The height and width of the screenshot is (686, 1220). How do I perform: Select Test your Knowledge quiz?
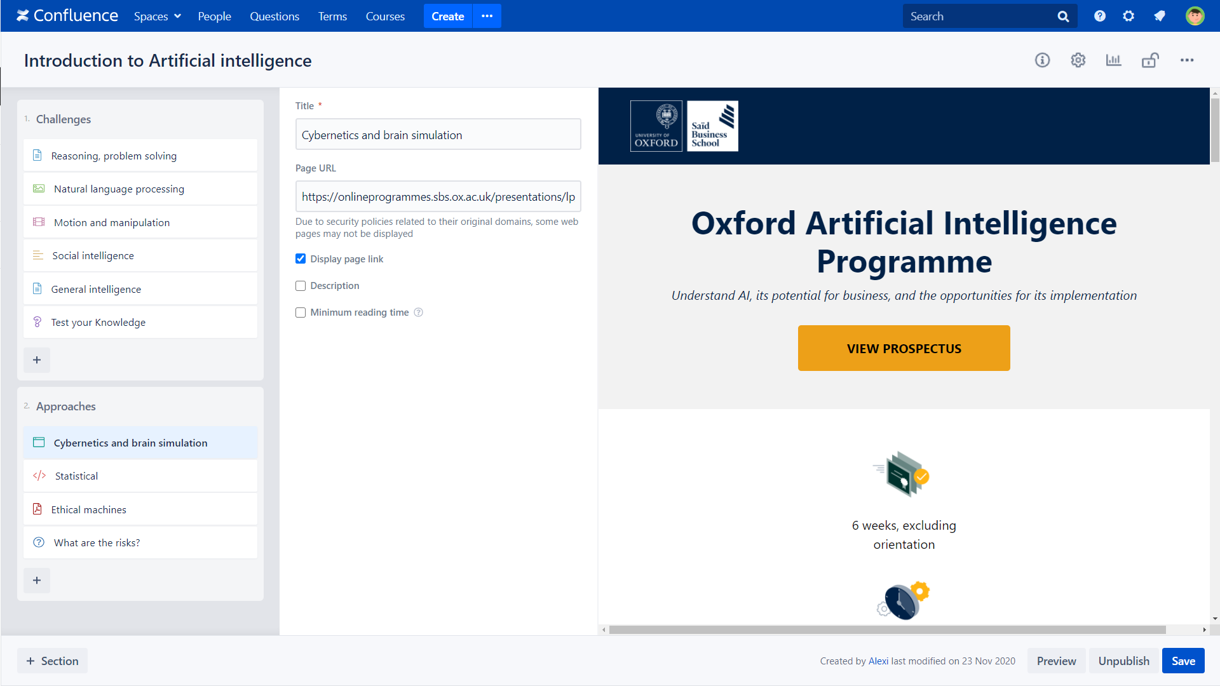[140, 323]
